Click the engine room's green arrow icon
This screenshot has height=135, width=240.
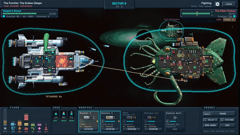(37, 61)
